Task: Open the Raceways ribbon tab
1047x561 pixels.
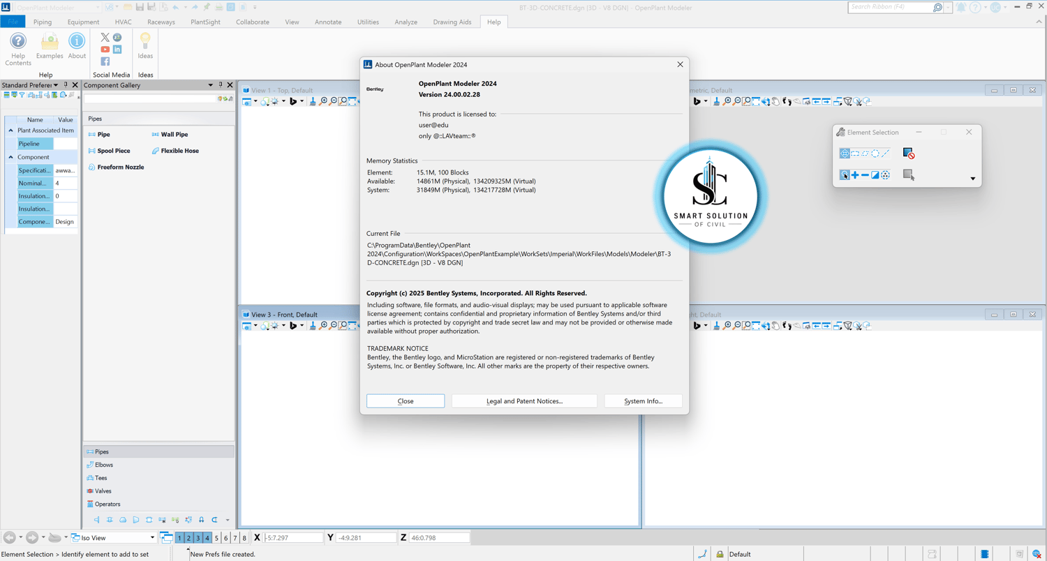Action: click(x=161, y=22)
